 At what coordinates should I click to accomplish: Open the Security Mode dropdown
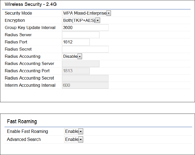pos(86,13)
